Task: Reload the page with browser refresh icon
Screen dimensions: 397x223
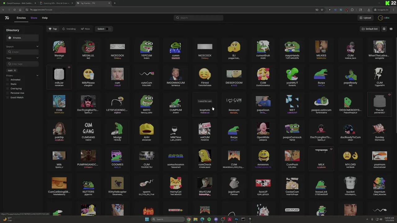Action: click(x=14, y=10)
